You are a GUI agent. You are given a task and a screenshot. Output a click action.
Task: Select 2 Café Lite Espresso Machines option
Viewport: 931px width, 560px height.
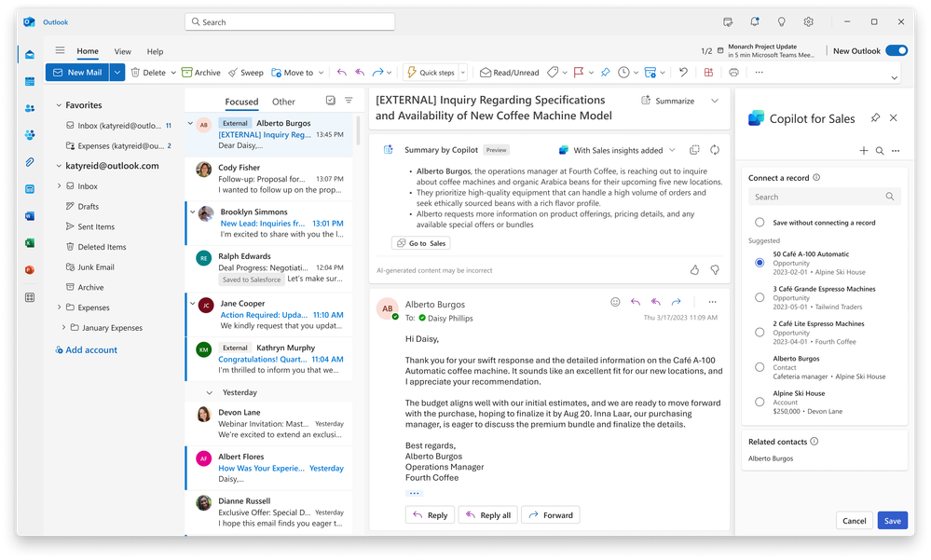760,333
